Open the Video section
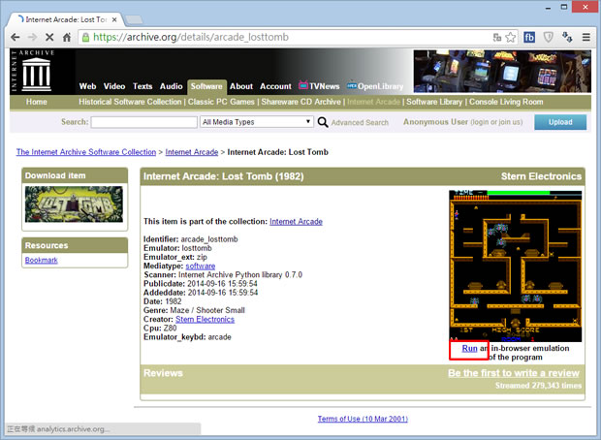Viewport: 601px width, 440px height. pos(114,86)
